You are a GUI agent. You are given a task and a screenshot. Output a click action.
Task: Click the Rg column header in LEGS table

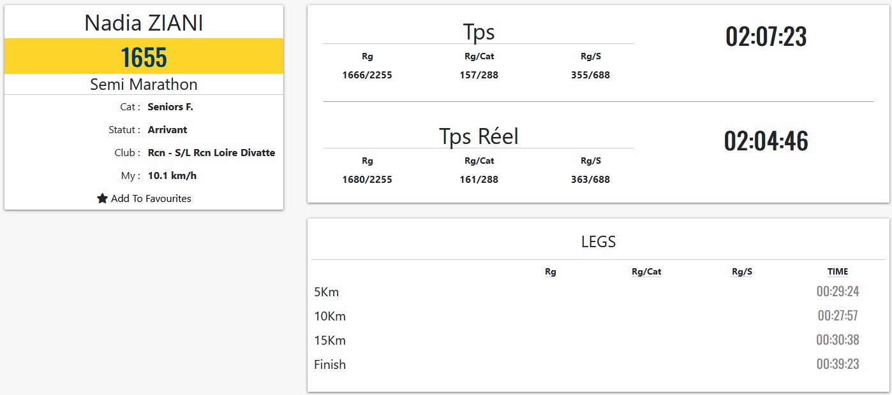(550, 272)
